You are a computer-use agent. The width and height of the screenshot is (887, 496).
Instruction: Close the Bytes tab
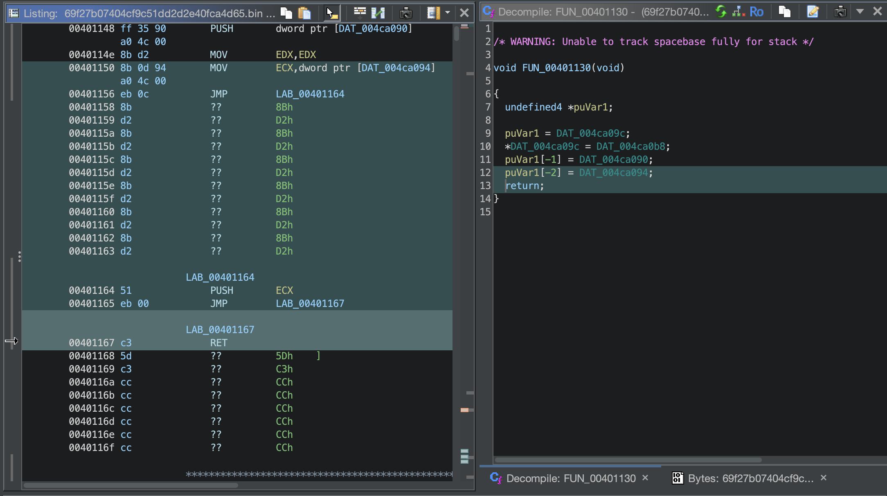coord(824,478)
